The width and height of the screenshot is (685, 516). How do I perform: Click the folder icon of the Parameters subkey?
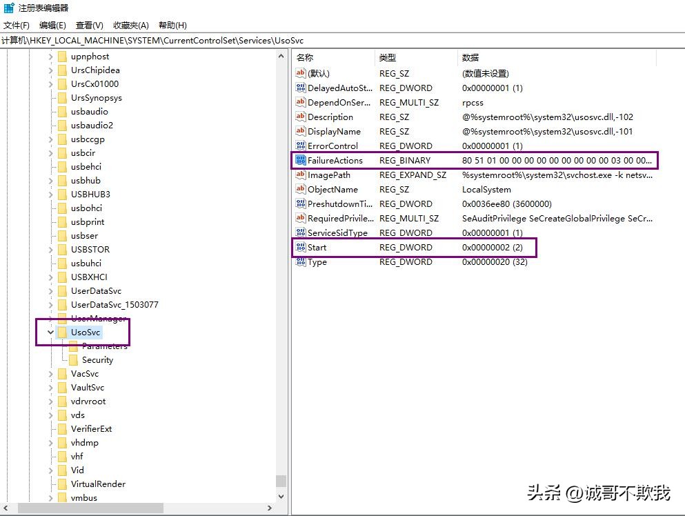74,346
